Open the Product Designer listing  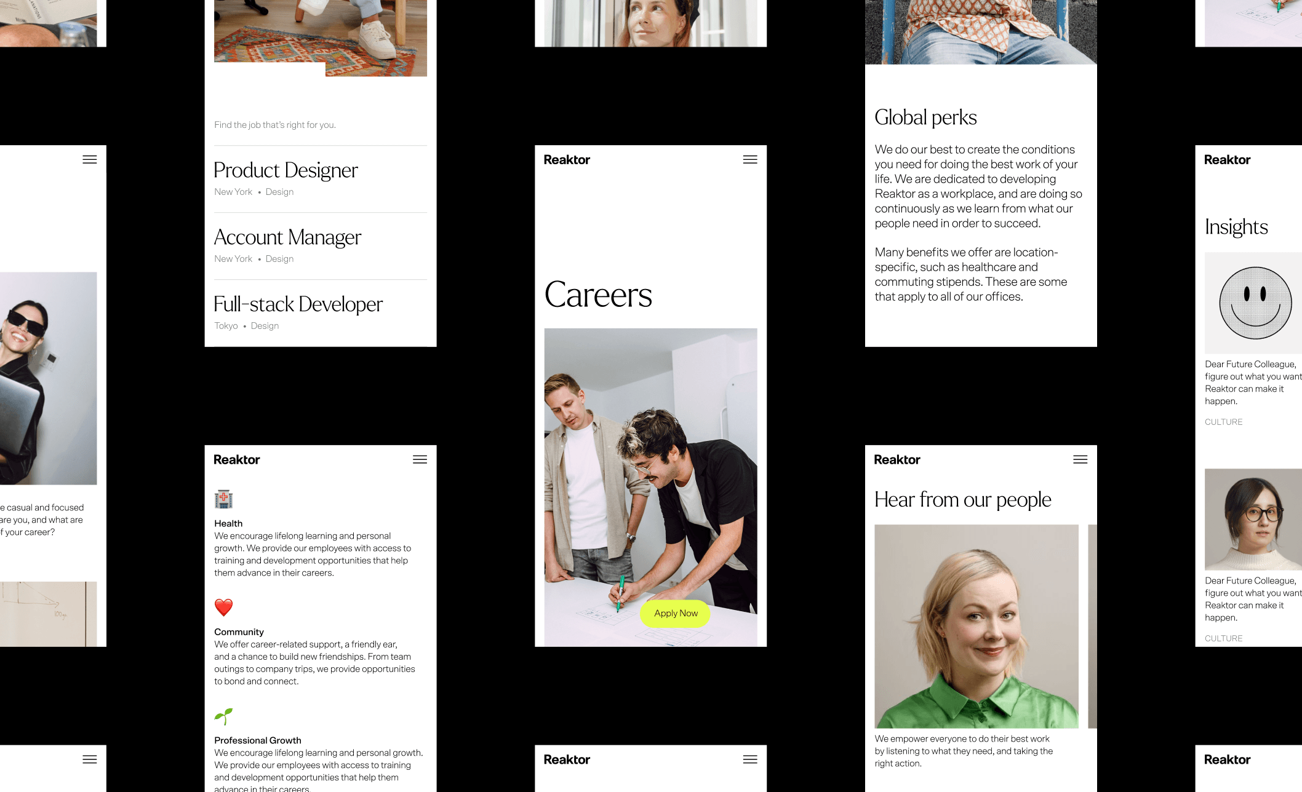(x=286, y=170)
